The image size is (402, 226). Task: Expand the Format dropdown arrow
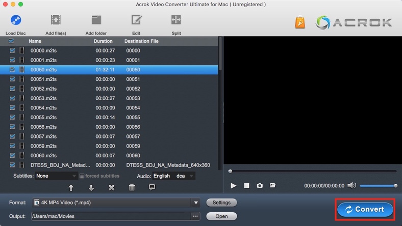pos(196,203)
